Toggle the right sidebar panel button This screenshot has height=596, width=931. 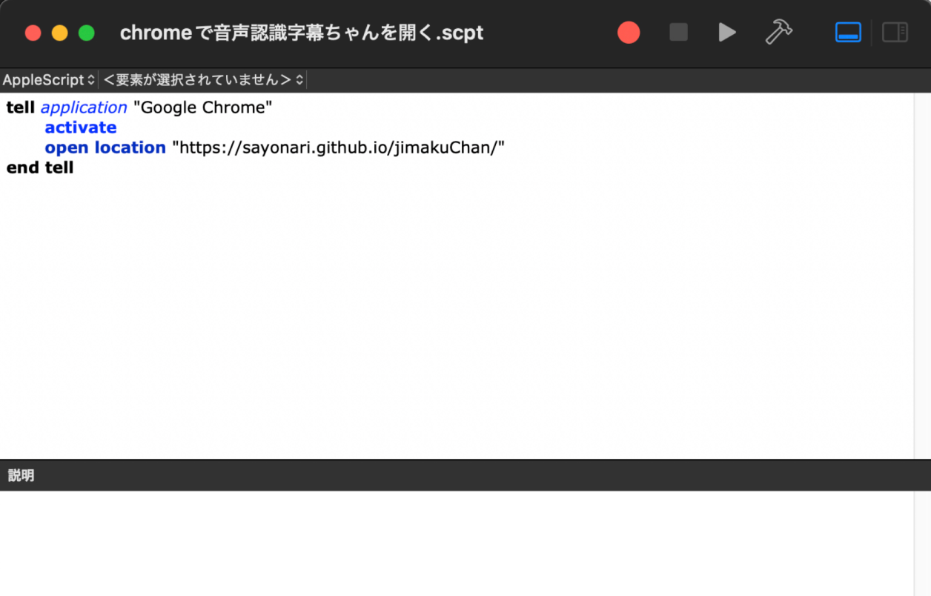pyautogui.click(x=895, y=33)
